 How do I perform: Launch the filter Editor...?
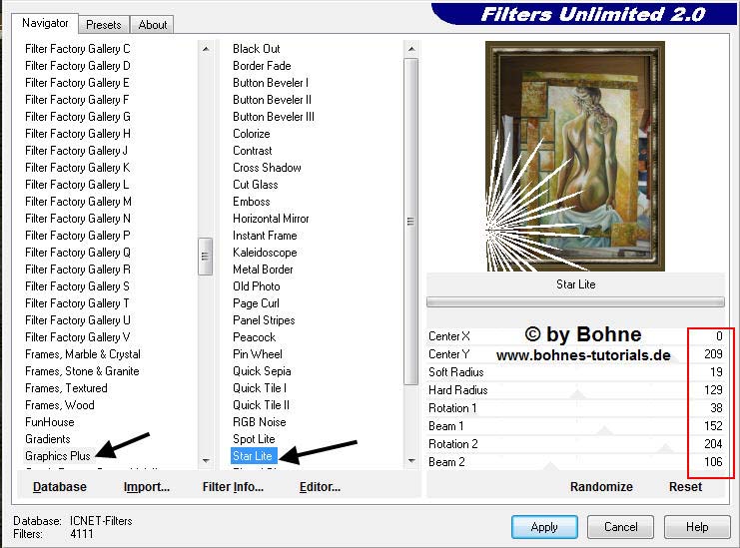(x=320, y=487)
